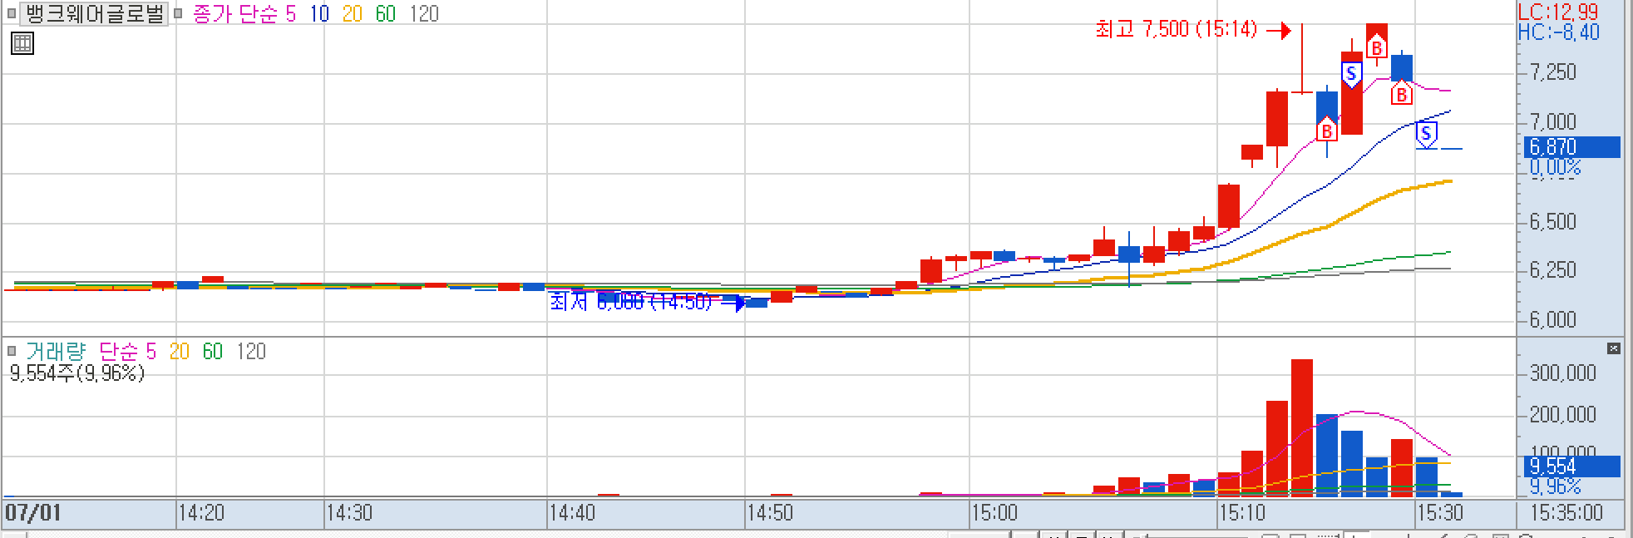Click the tallest red volume bar
This screenshot has width=1633, height=538.
tap(1302, 428)
